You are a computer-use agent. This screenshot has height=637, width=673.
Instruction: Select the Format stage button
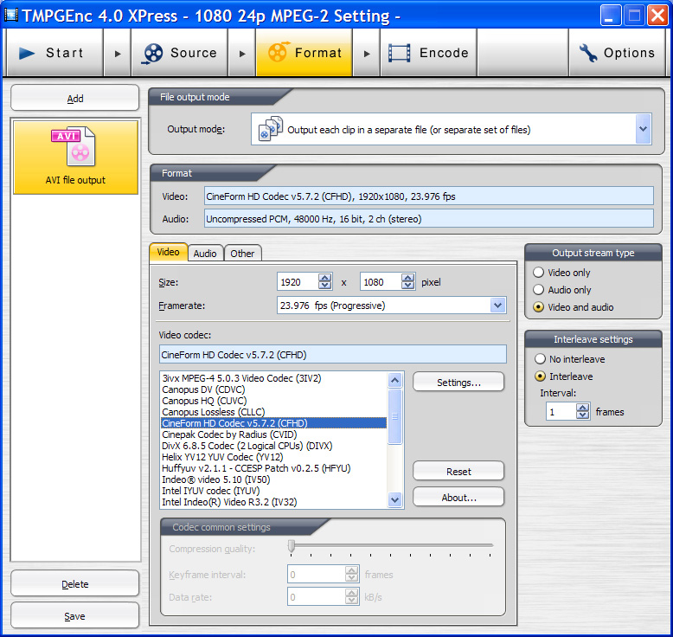[304, 53]
